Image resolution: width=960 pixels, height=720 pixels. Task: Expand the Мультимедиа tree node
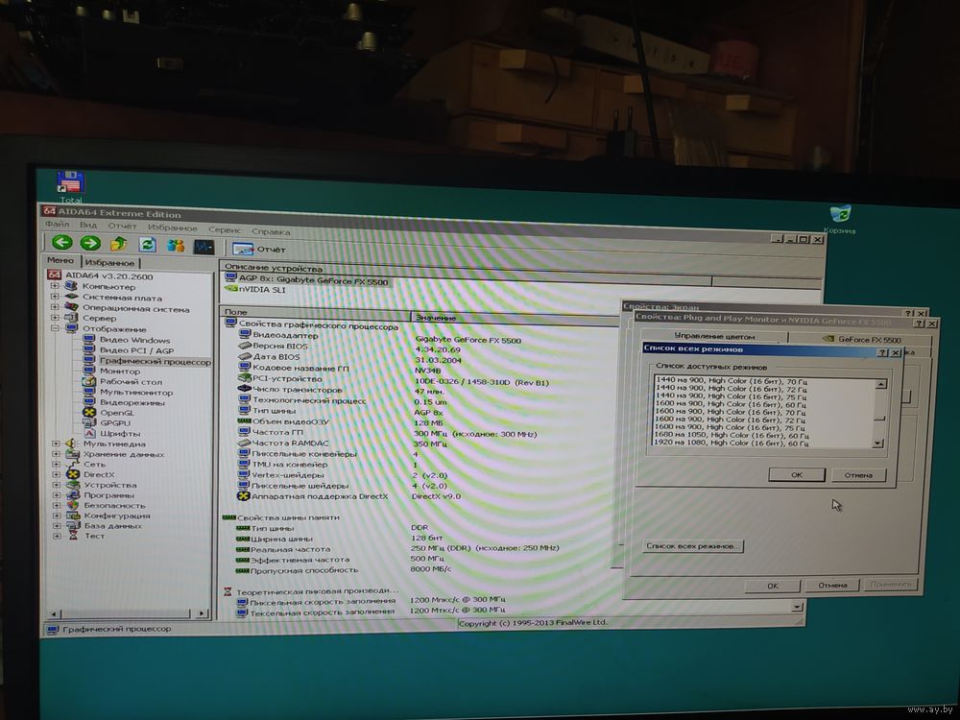coord(56,444)
